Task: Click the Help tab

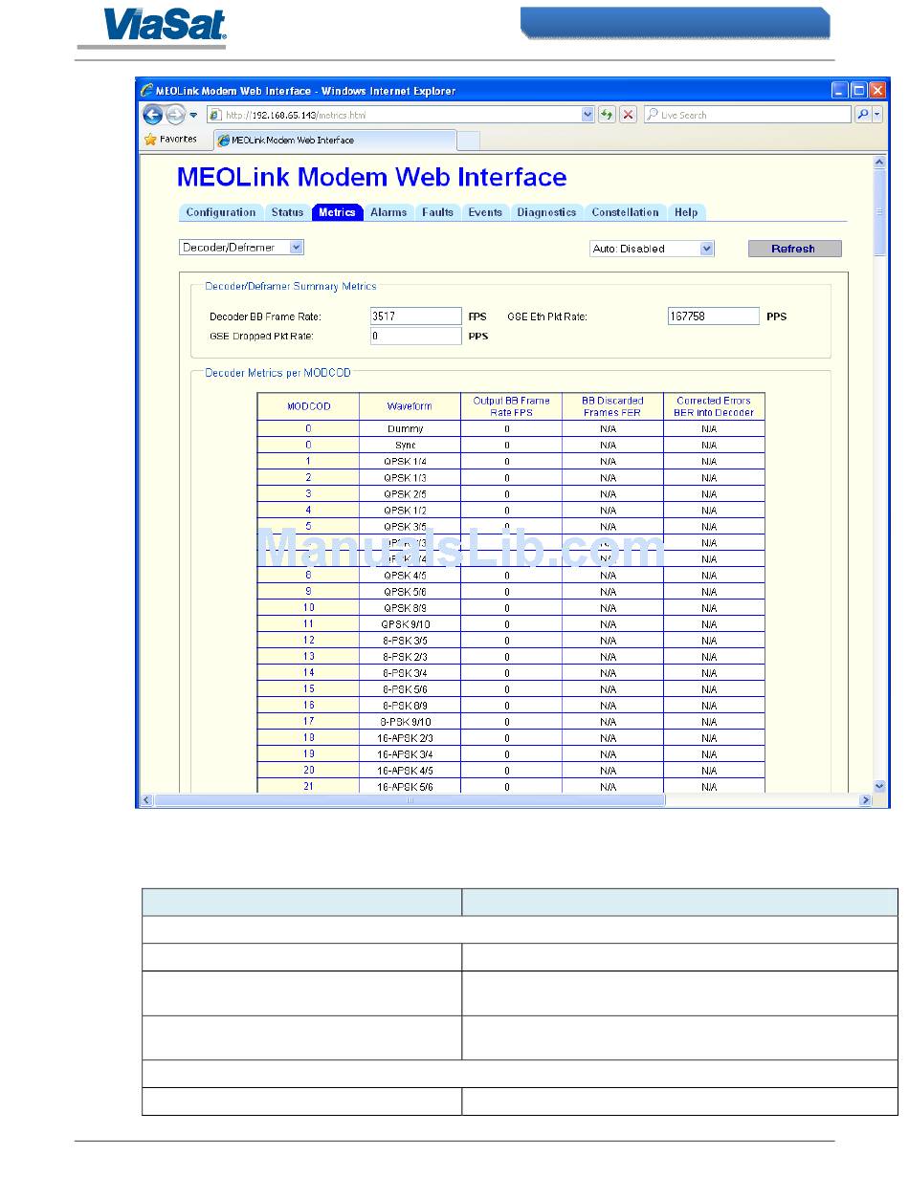Action: pyautogui.click(x=686, y=212)
